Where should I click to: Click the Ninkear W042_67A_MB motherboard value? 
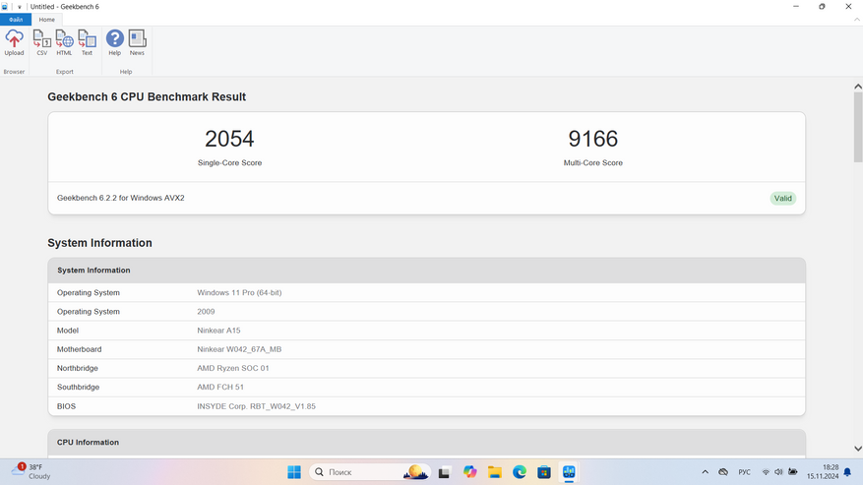pos(239,349)
